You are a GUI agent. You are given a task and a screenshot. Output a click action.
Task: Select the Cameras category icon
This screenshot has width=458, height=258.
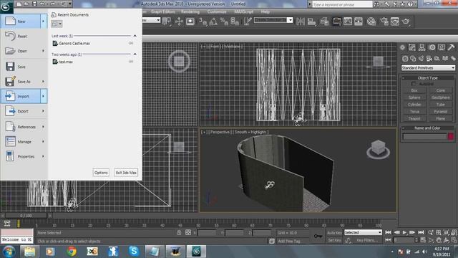pyautogui.click(x=429, y=59)
